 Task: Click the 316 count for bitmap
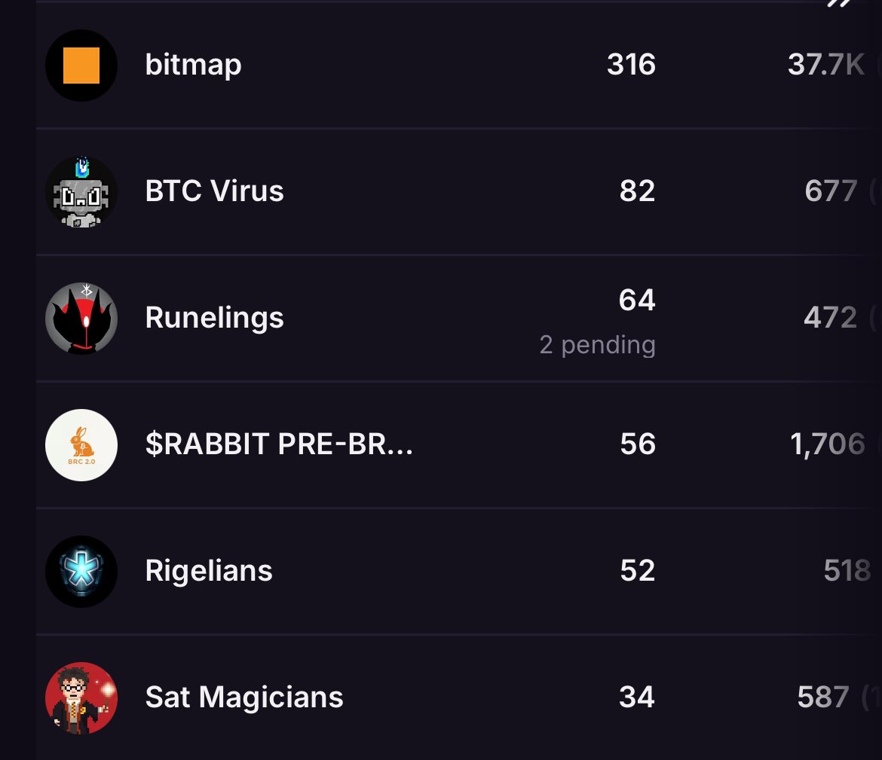pos(631,65)
